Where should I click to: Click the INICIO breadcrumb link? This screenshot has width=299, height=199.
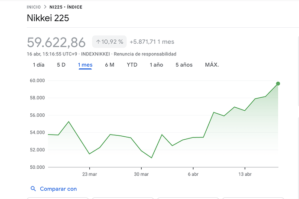click(33, 7)
